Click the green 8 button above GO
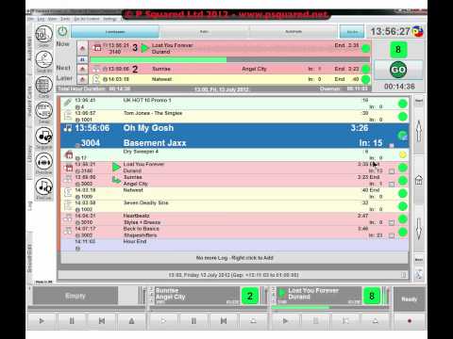This screenshot has width=453, height=339. (x=398, y=50)
